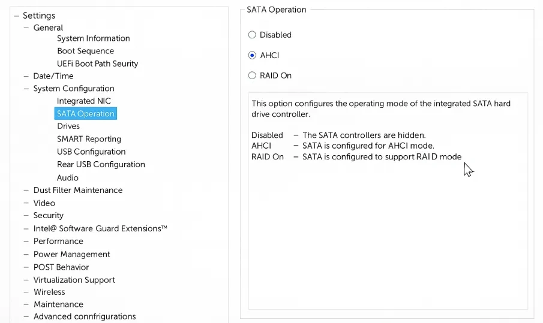Open Dust Filter Maintenance
Viewport: 543px width, 323px height.
(78, 190)
